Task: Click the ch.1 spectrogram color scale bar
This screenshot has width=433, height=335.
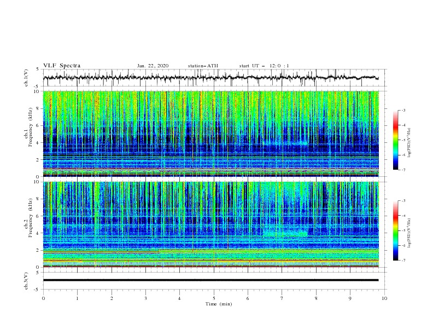Action: (395, 140)
